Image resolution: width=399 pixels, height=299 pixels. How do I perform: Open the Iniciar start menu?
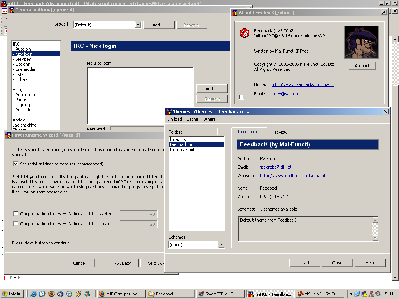12,294
